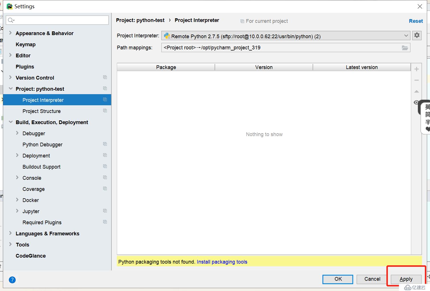Open Buildout Support settings

[x=42, y=167]
